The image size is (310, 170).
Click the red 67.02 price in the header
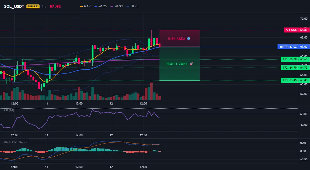55,6
